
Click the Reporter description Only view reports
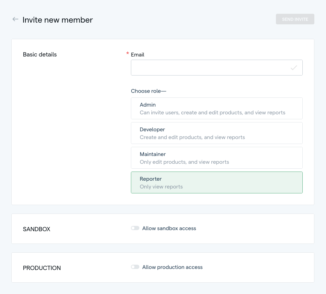click(161, 186)
